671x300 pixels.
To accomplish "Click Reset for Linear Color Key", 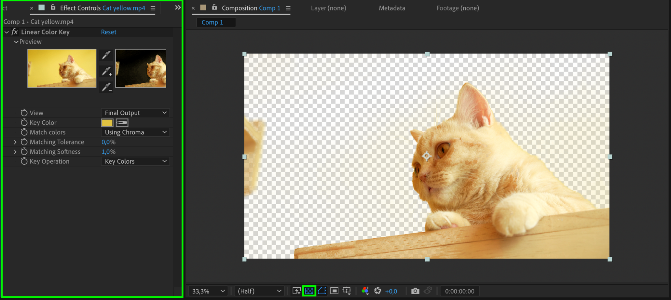I will (x=108, y=32).
